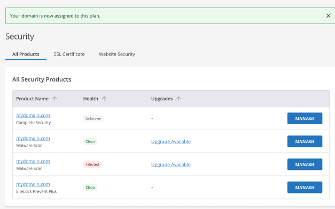The image size is (335, 209).
Task: Open the Website Security tab
Action: [x=117, y=54]
